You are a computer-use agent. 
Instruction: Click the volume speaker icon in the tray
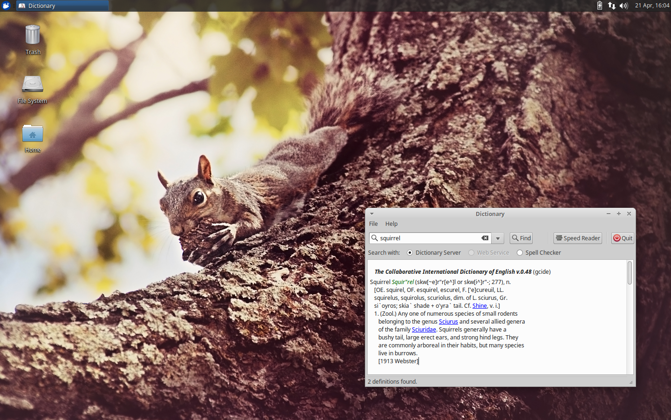click(x=623, y=6)
